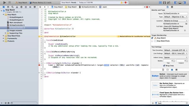This screenshot has height=106, width=189.
Task: Open Code Snippet library tab
Action: coord(167,70)
